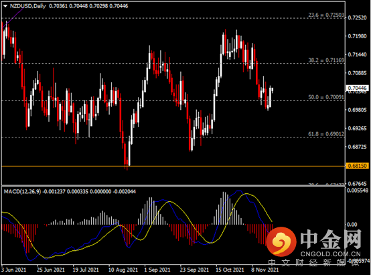The image size is (371, 275).
Task: Click the NZDUSD,Daily chart title
Action: point(27,6)
